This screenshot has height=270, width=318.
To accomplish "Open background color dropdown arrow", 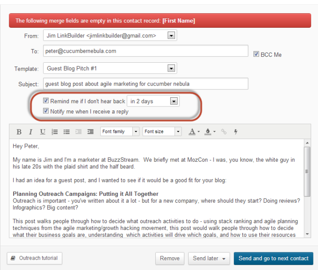I will [x=214, y=131].
